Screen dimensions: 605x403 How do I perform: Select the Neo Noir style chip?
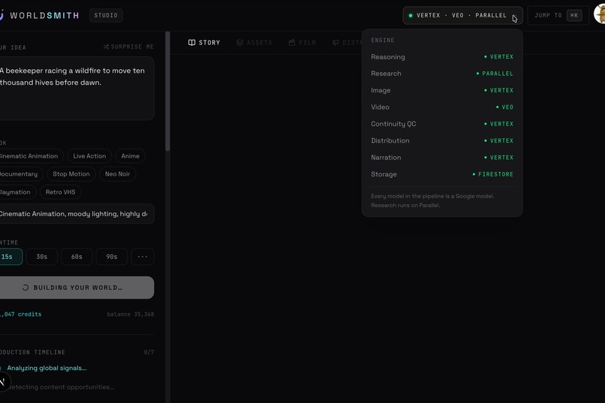point(118,174)
